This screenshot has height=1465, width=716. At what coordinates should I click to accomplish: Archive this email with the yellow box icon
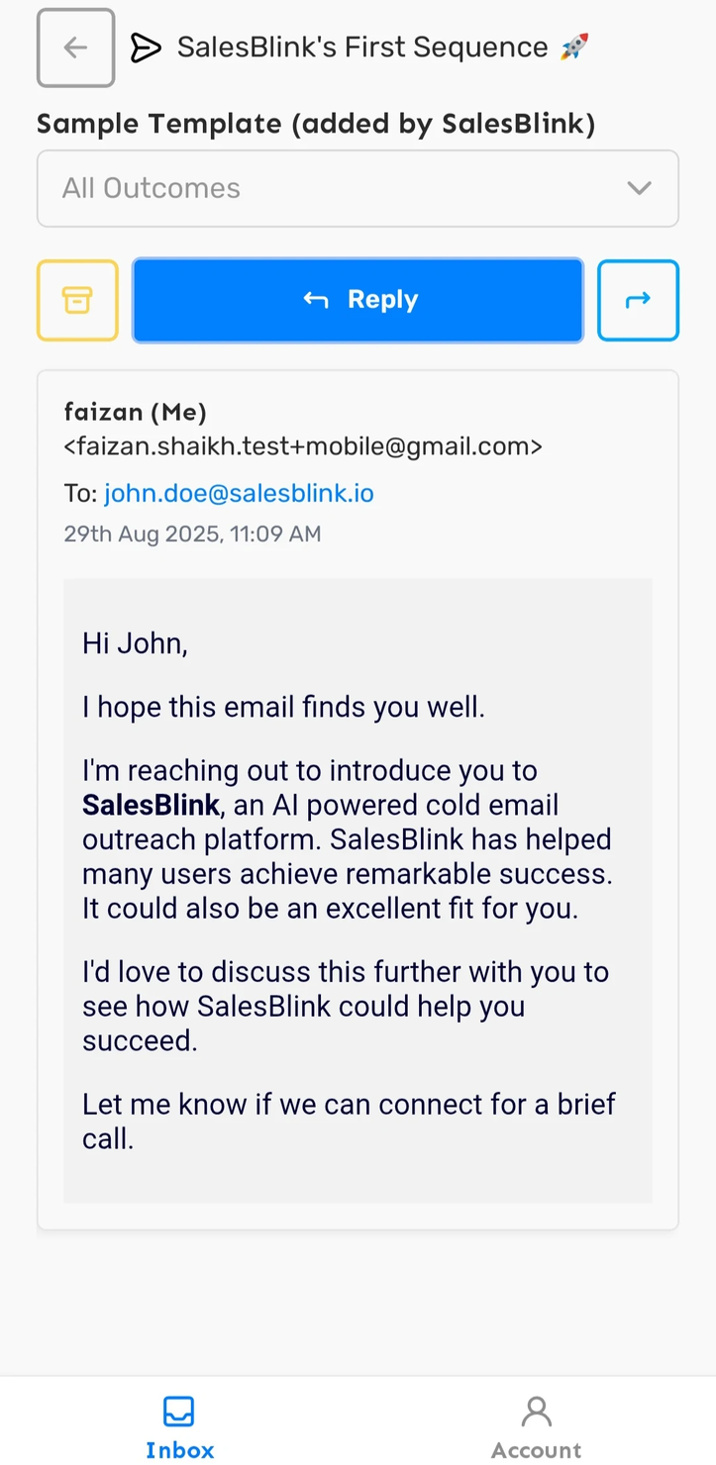[77, 300]
